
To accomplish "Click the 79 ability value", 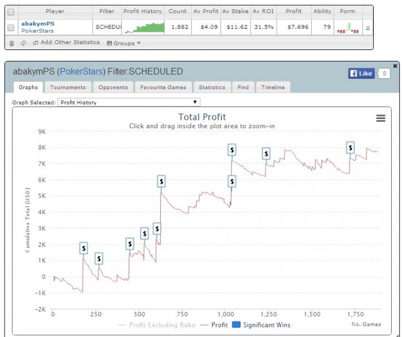I will [x=327, y=27].
